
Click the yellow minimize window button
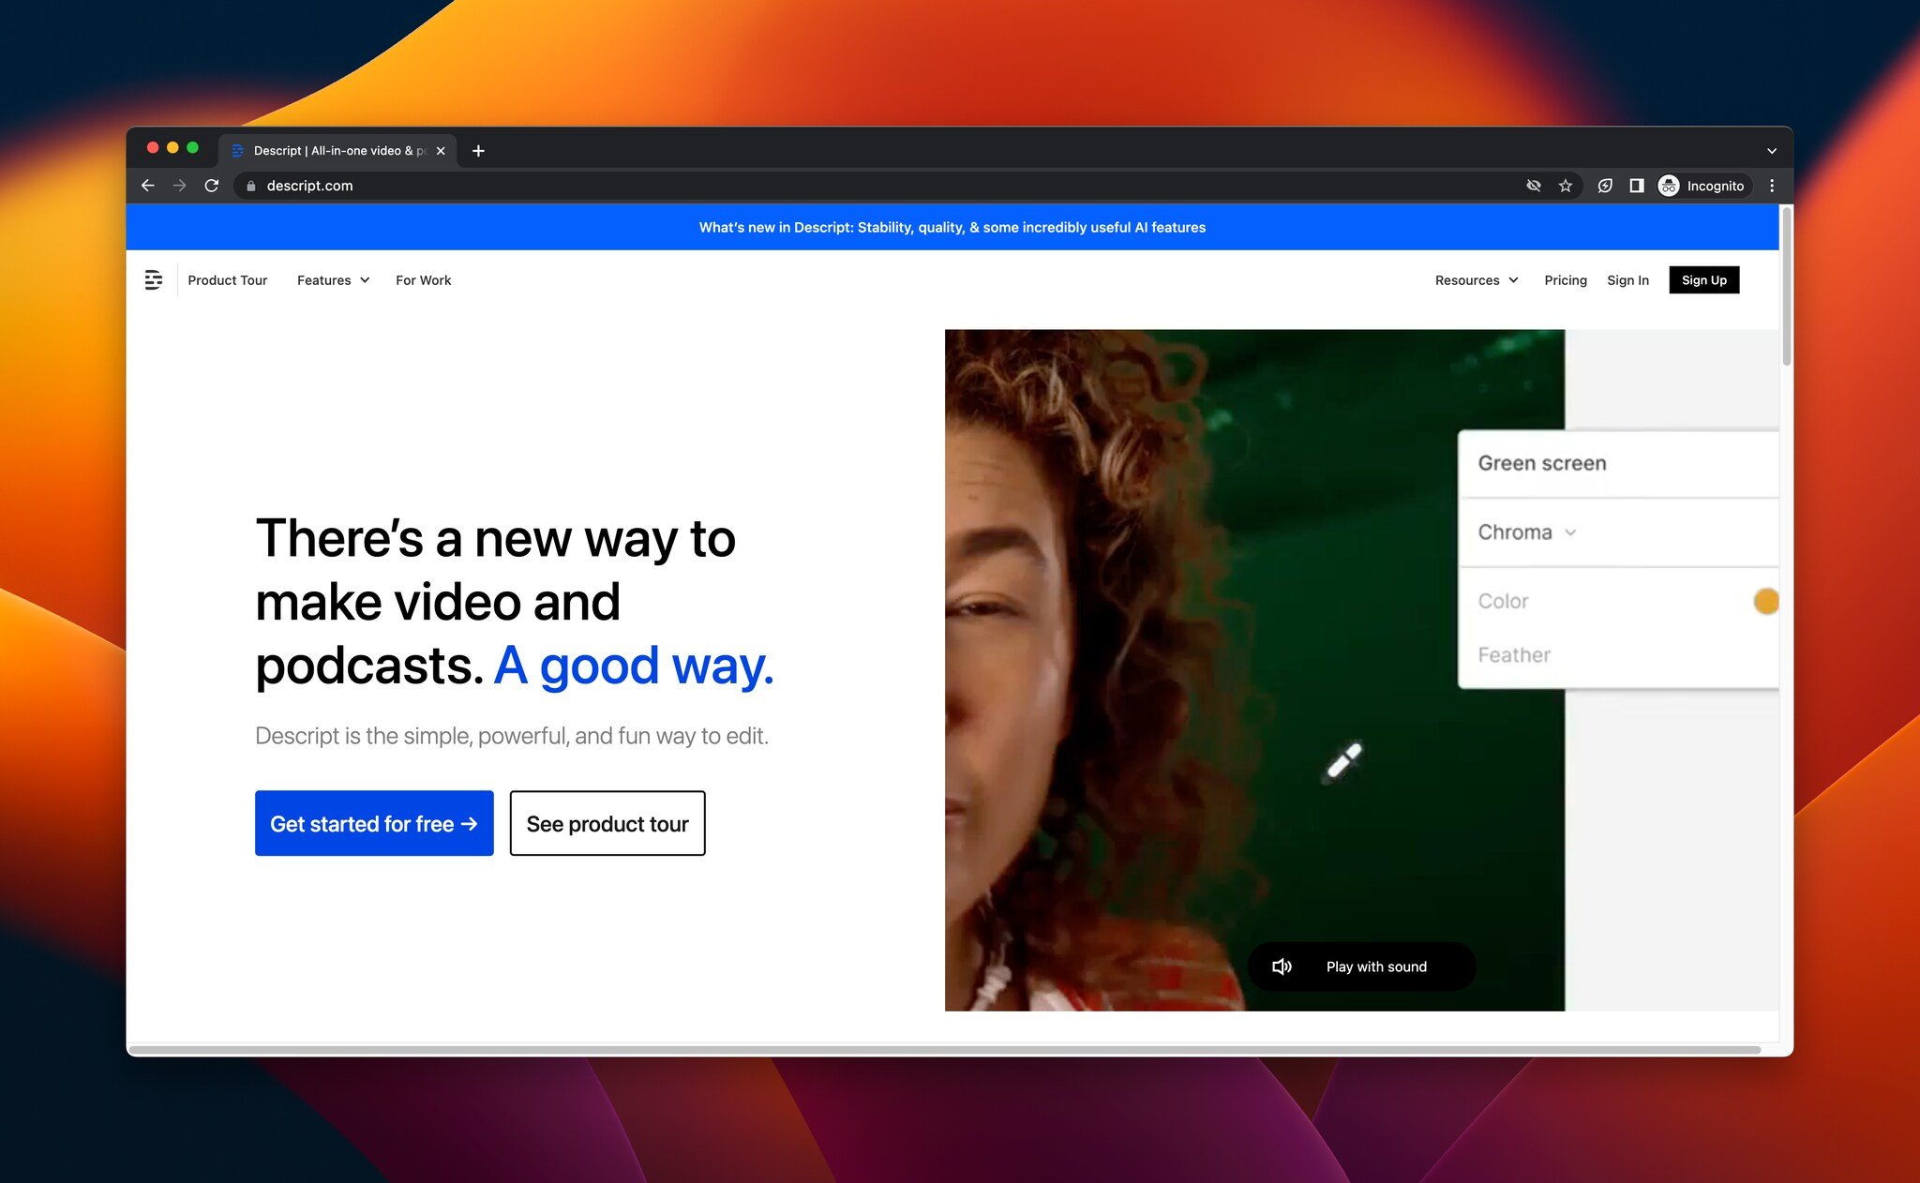[172, 148]
